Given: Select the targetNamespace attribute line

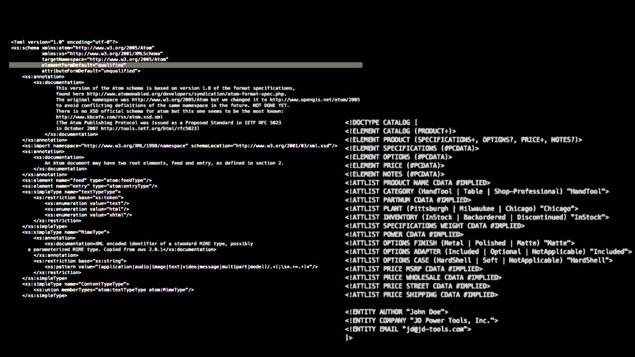Looking at the screenshot, I should pyautogui.click(x=105, y=59).
